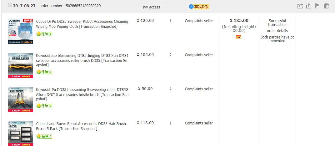Click the share icon in order header
Image resolution: width=335 pixels, height=146 pixels.
pyautogui.click(x=300, y=6)
